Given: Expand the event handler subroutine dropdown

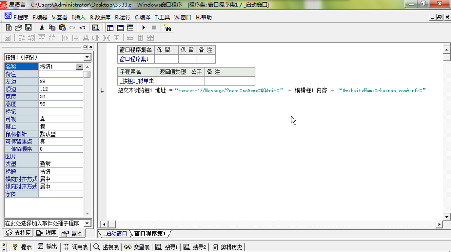Looking at the screenshot, I should tap(87, 223).
